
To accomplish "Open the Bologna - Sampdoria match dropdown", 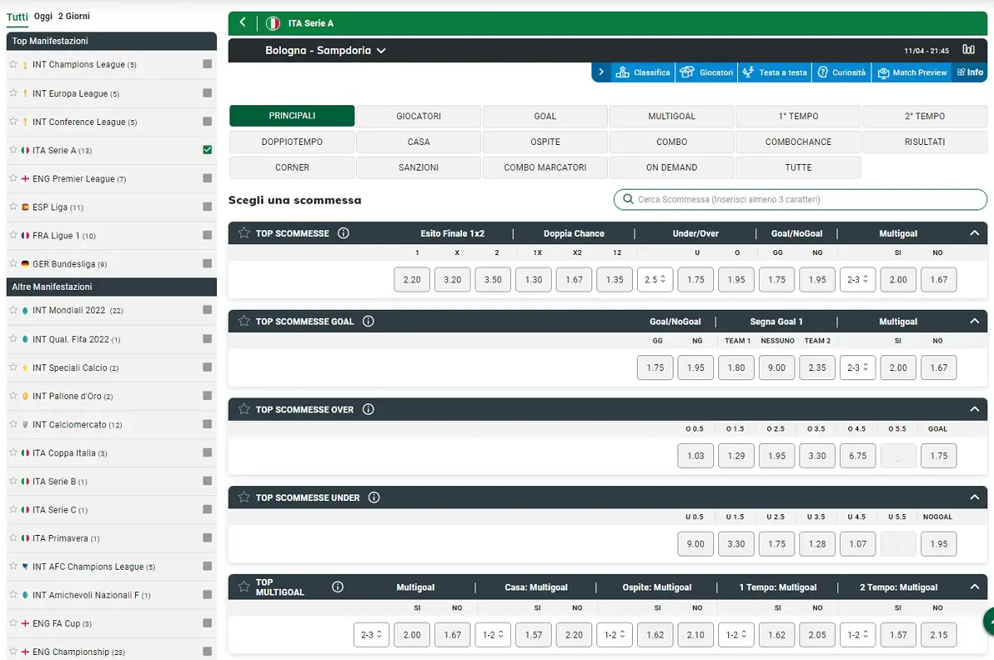I will click(x=326, y=51).
